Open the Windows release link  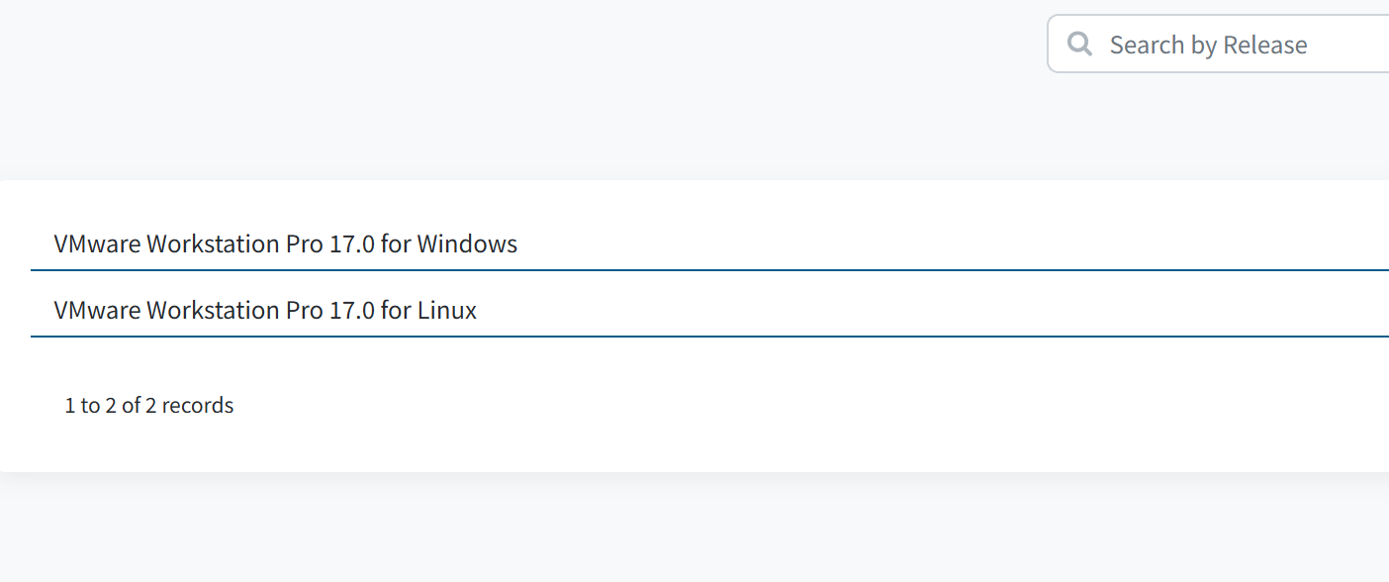(x=285, y=243)
